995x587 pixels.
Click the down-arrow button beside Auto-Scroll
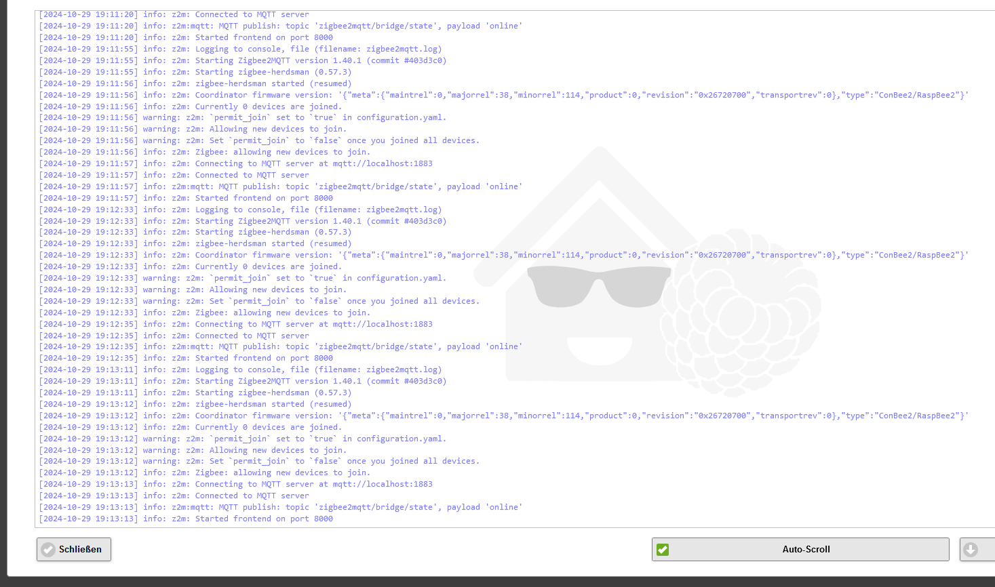click(977, 550)
